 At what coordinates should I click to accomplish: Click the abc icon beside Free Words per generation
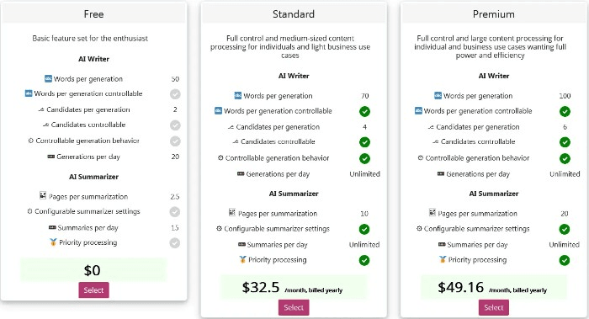(48, 78)
